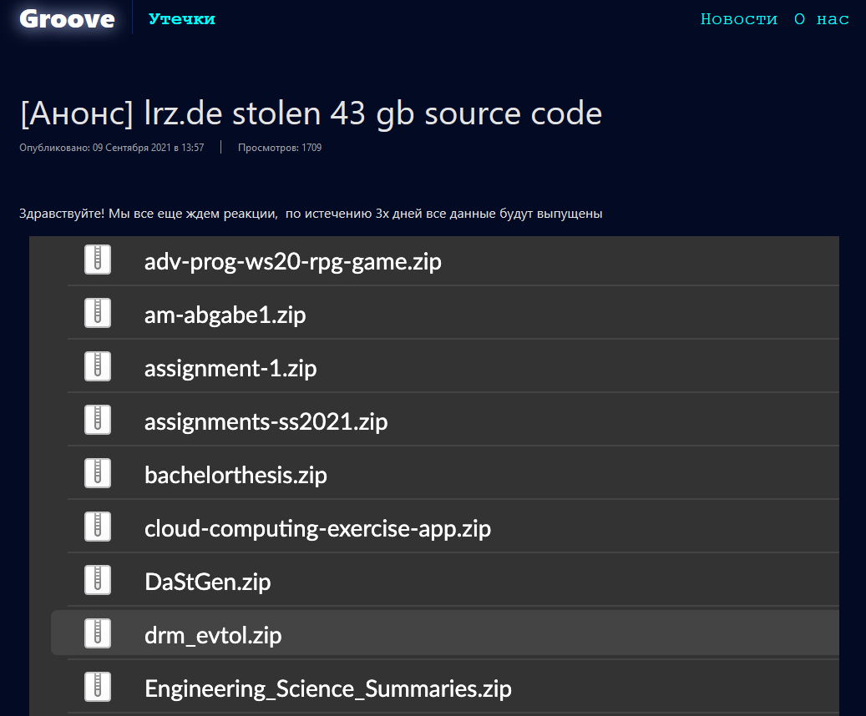Click the zip icon for assignment-1.zip
Screen dimensions: 866x716
tap(98, 366)
